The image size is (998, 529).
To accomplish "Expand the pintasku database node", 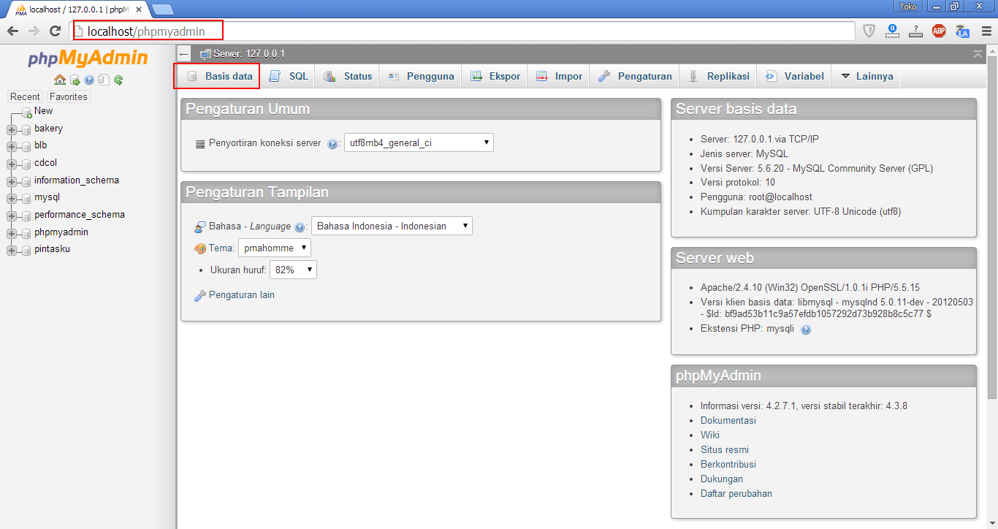I will tap(11, 250).
